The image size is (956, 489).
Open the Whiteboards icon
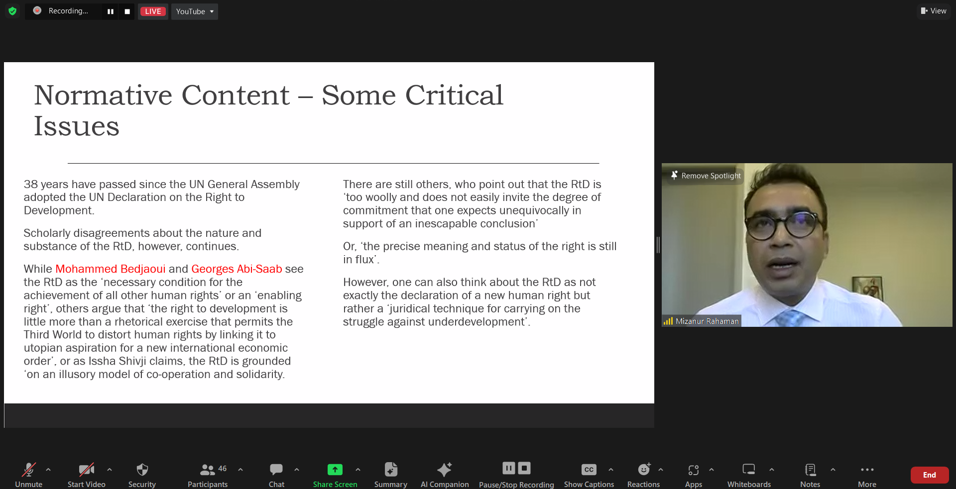coord(749,470)
